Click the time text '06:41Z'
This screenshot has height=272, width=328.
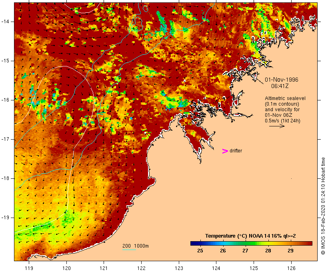(280, 86)
